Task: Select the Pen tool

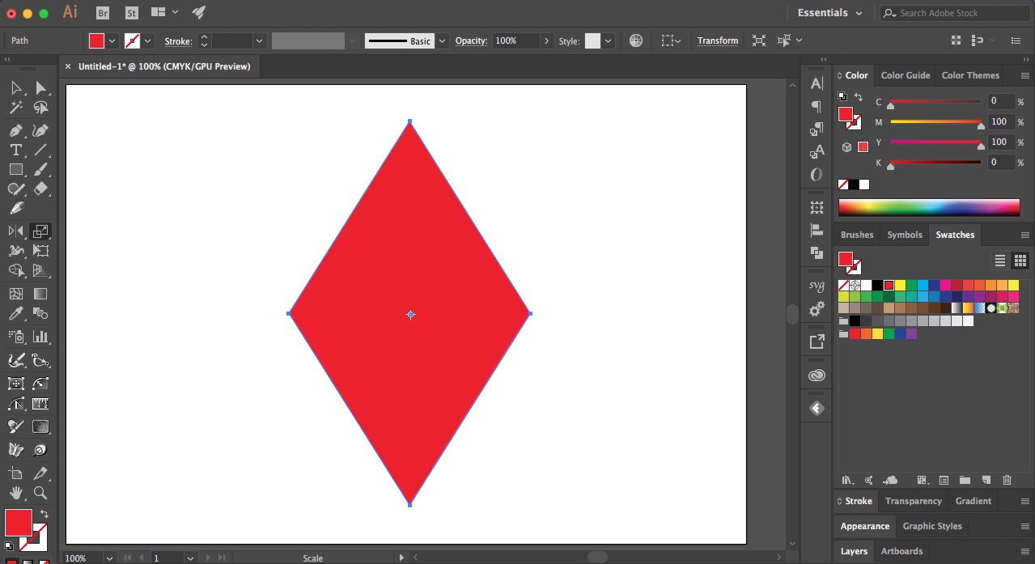Action: coord(16,129)
